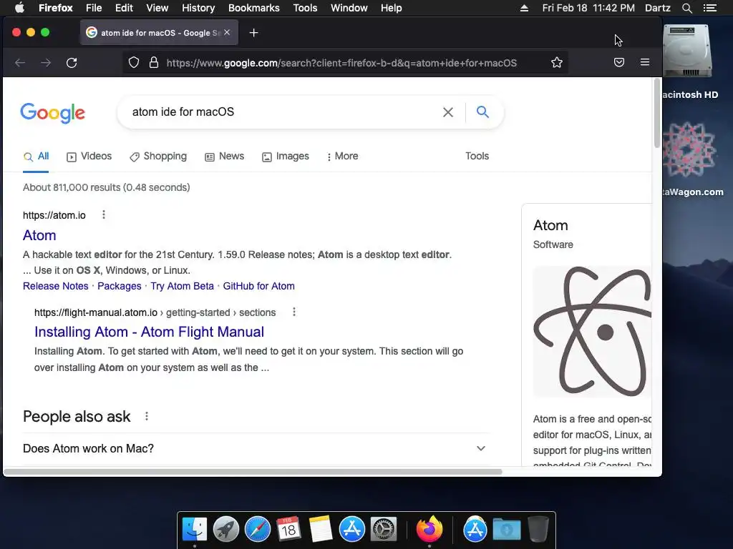This screenshot has height=549, width=733.
Task: Open the Dartz user menu
Action: pyautogui.click(x=657, y=8)
